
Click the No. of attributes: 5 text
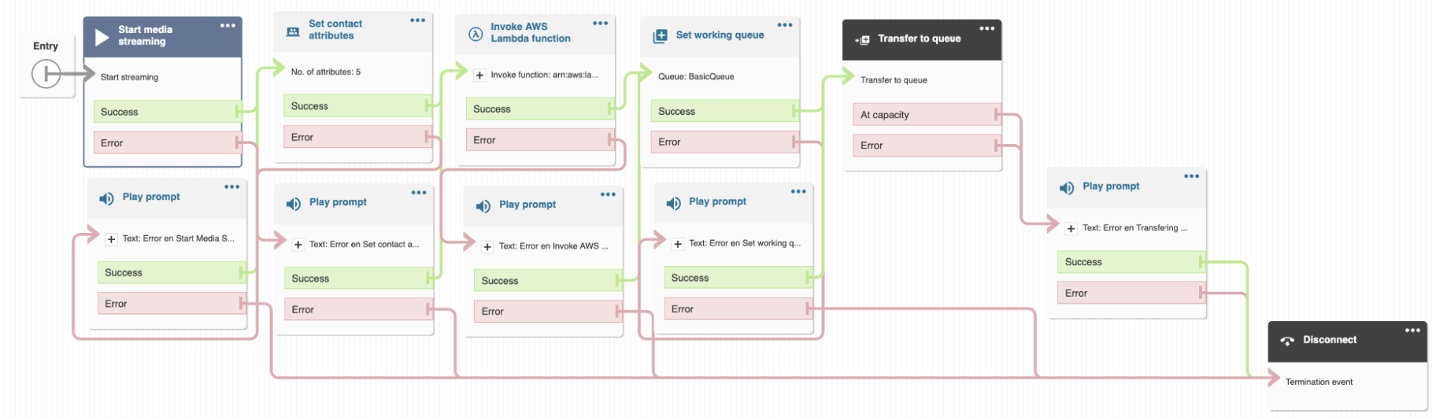(325, 72)
